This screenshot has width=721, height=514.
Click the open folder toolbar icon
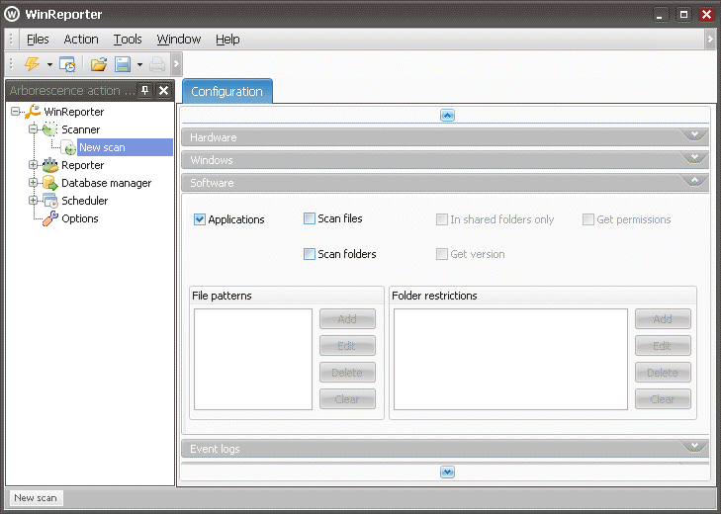pyautogui.click(x=98, y=64)
